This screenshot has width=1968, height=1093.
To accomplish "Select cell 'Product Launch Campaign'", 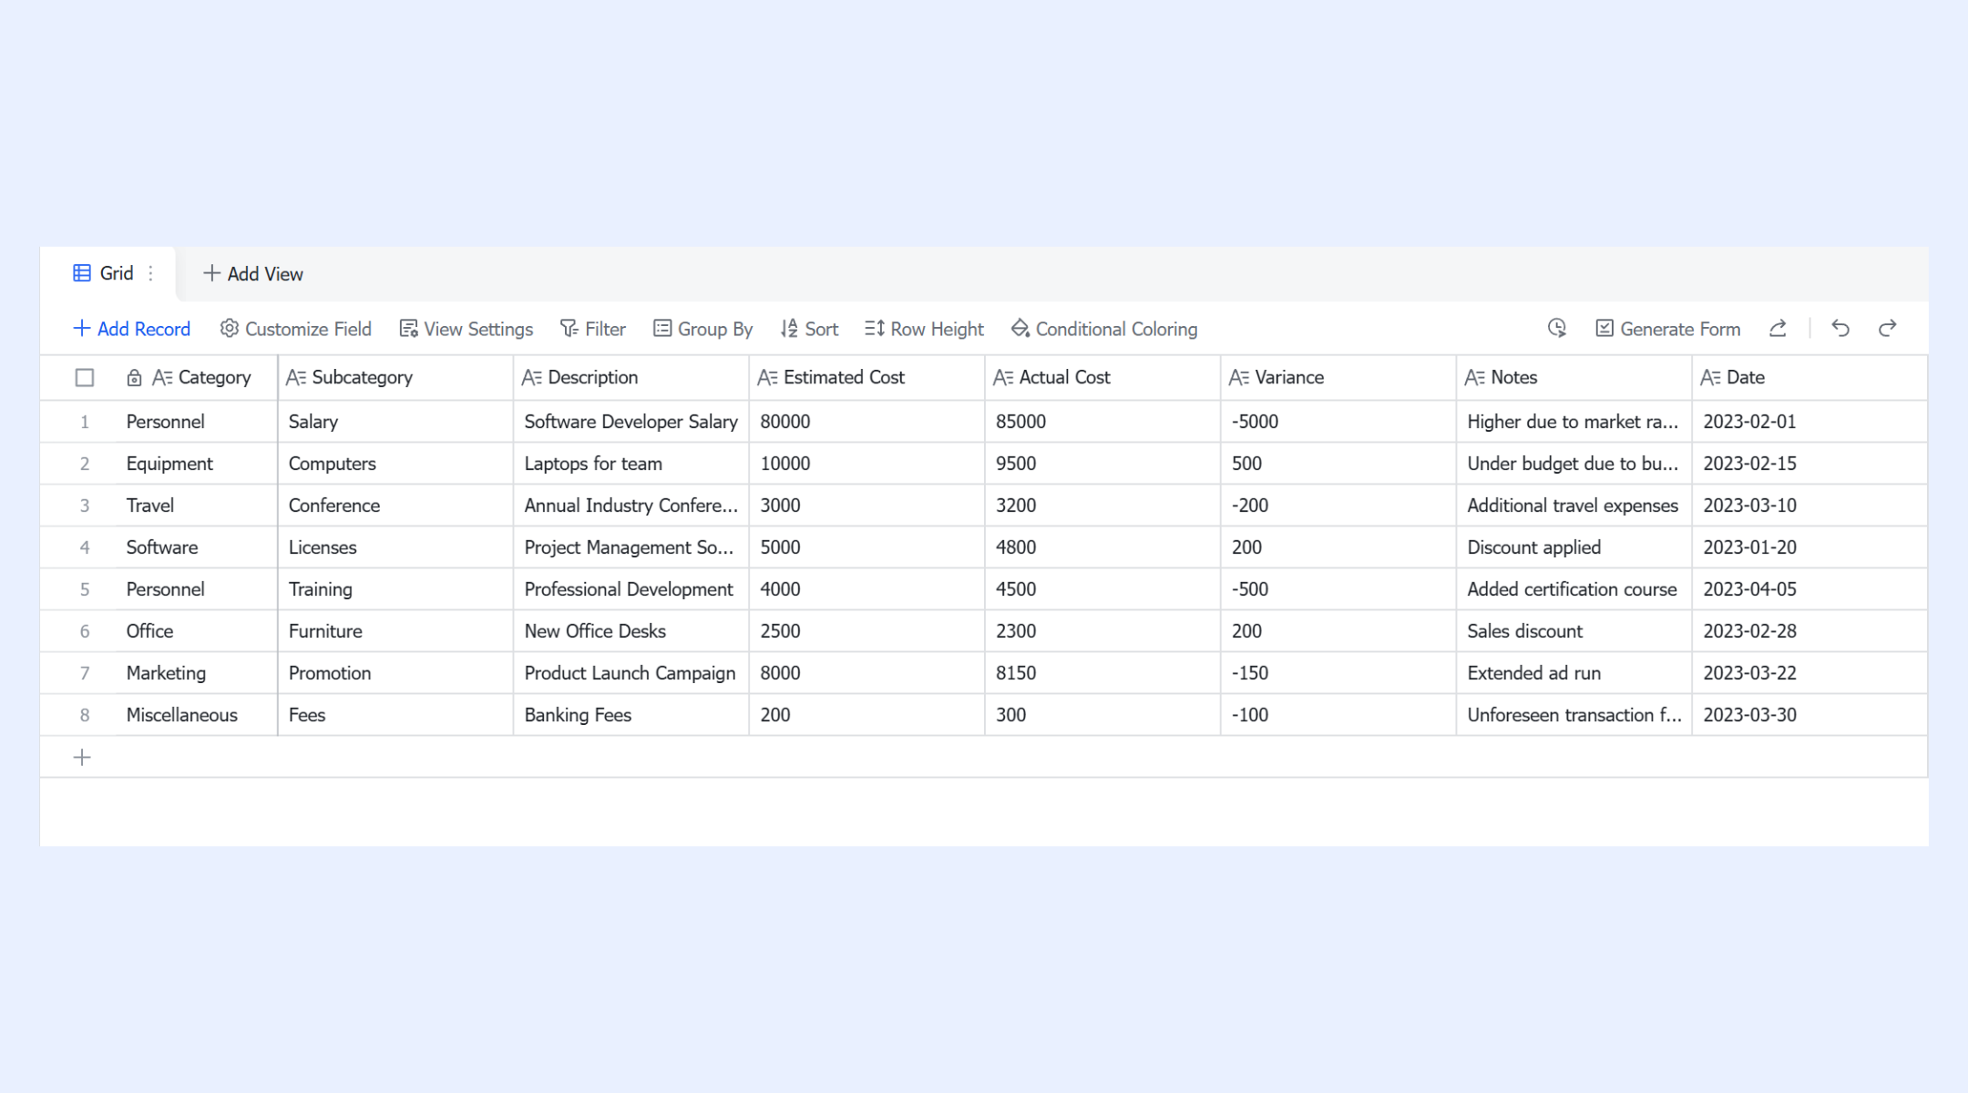I will [x=631, y=673].
